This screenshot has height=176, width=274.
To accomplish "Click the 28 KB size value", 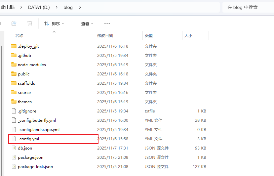I will [x=200, y=120].
